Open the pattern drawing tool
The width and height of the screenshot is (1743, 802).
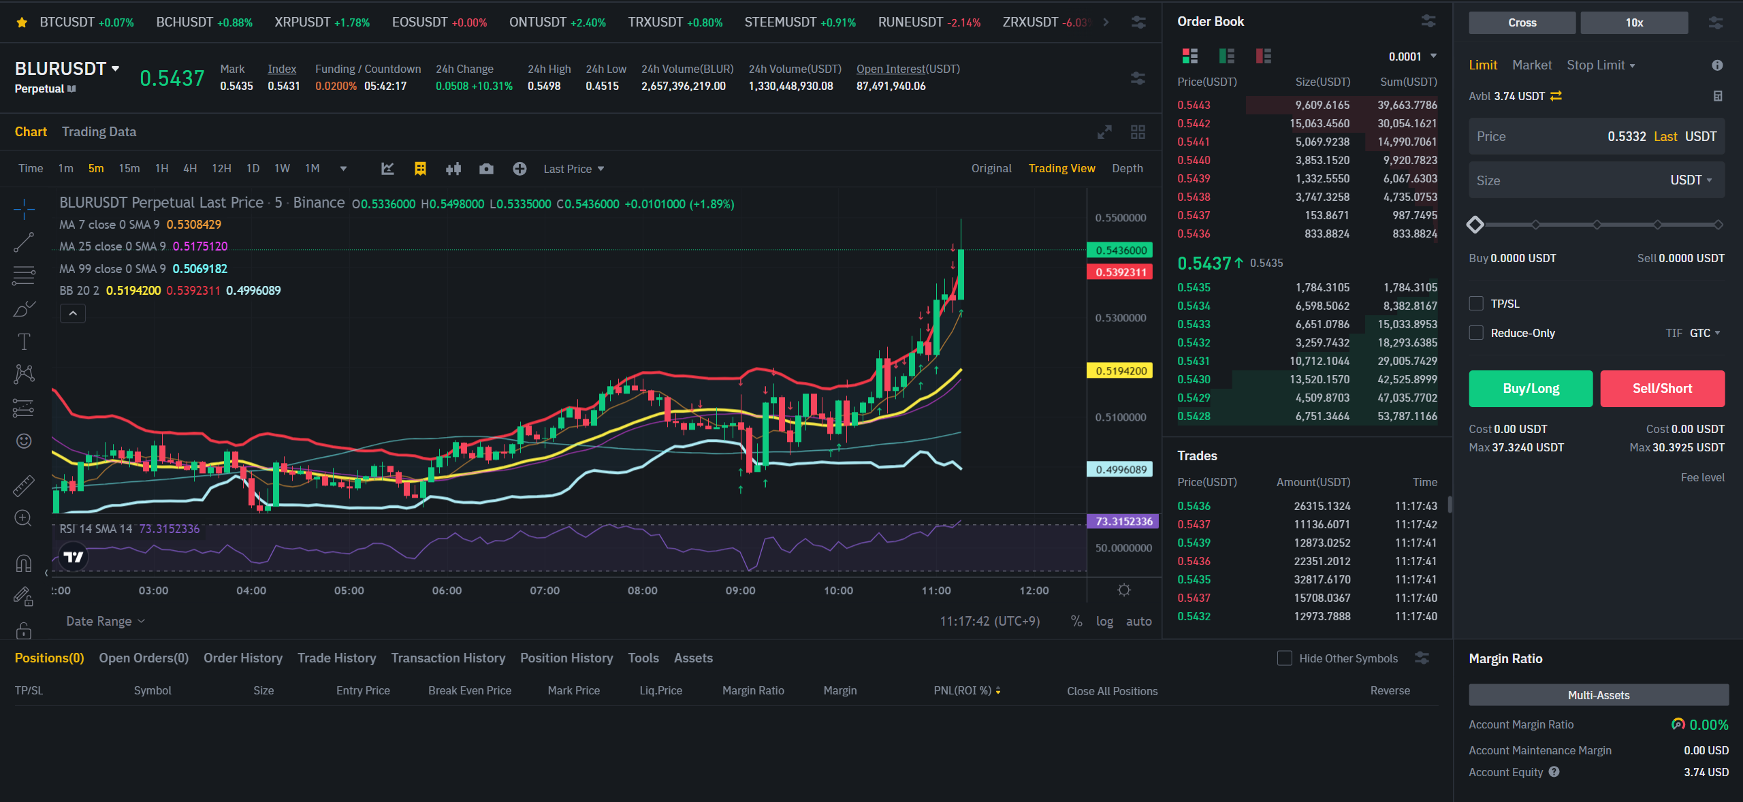point(24,374)
